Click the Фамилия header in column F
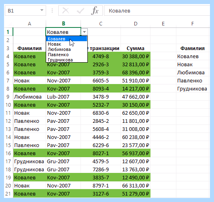214x202 pixels. pos(193,48)
